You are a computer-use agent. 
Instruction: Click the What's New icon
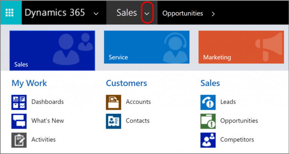19,121
